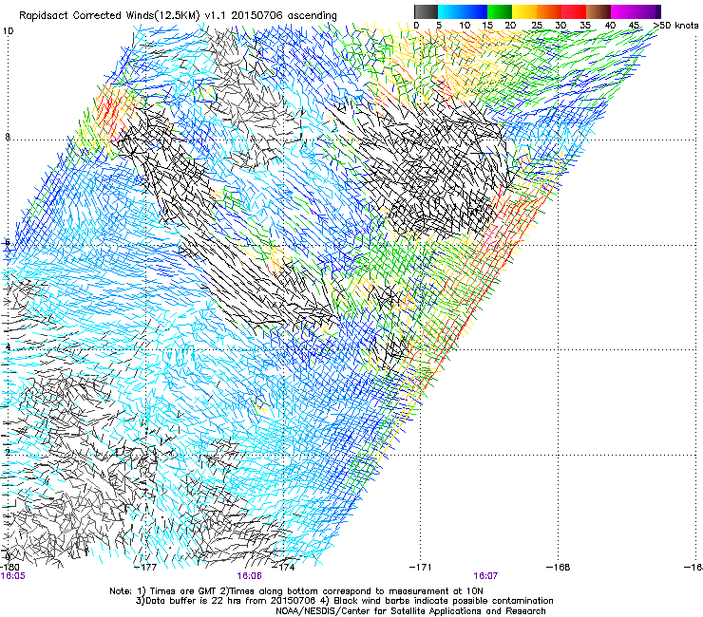Click the '40' legend scale label

click(x=610, y=25)
